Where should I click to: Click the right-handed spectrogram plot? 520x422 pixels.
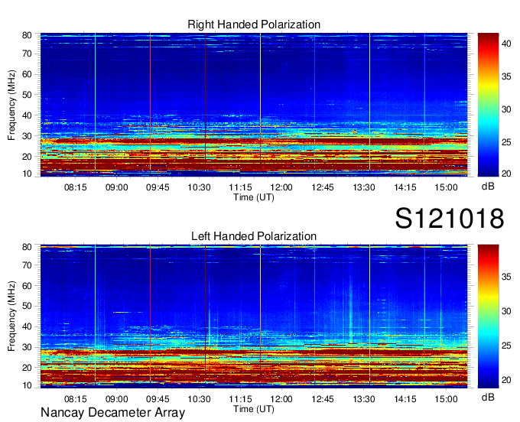click(x=254, y=105)
